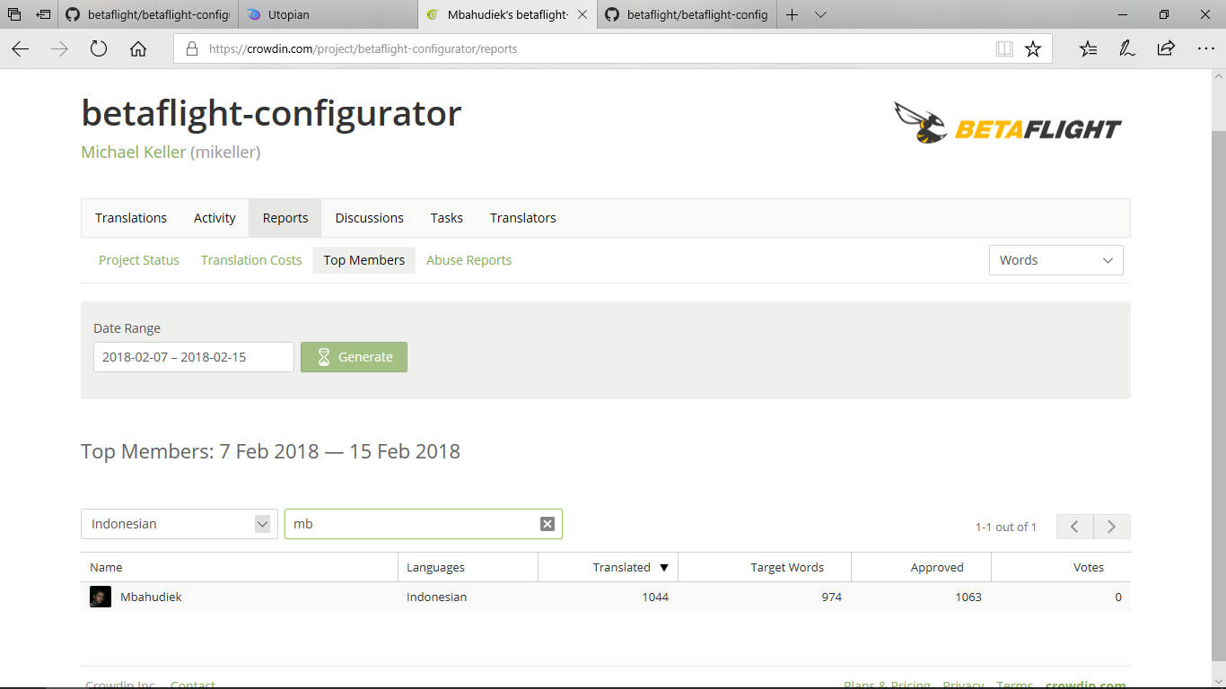Open browser settings and more menu
Viewport: 1226px width, 689px height.
click(1205, 49)
